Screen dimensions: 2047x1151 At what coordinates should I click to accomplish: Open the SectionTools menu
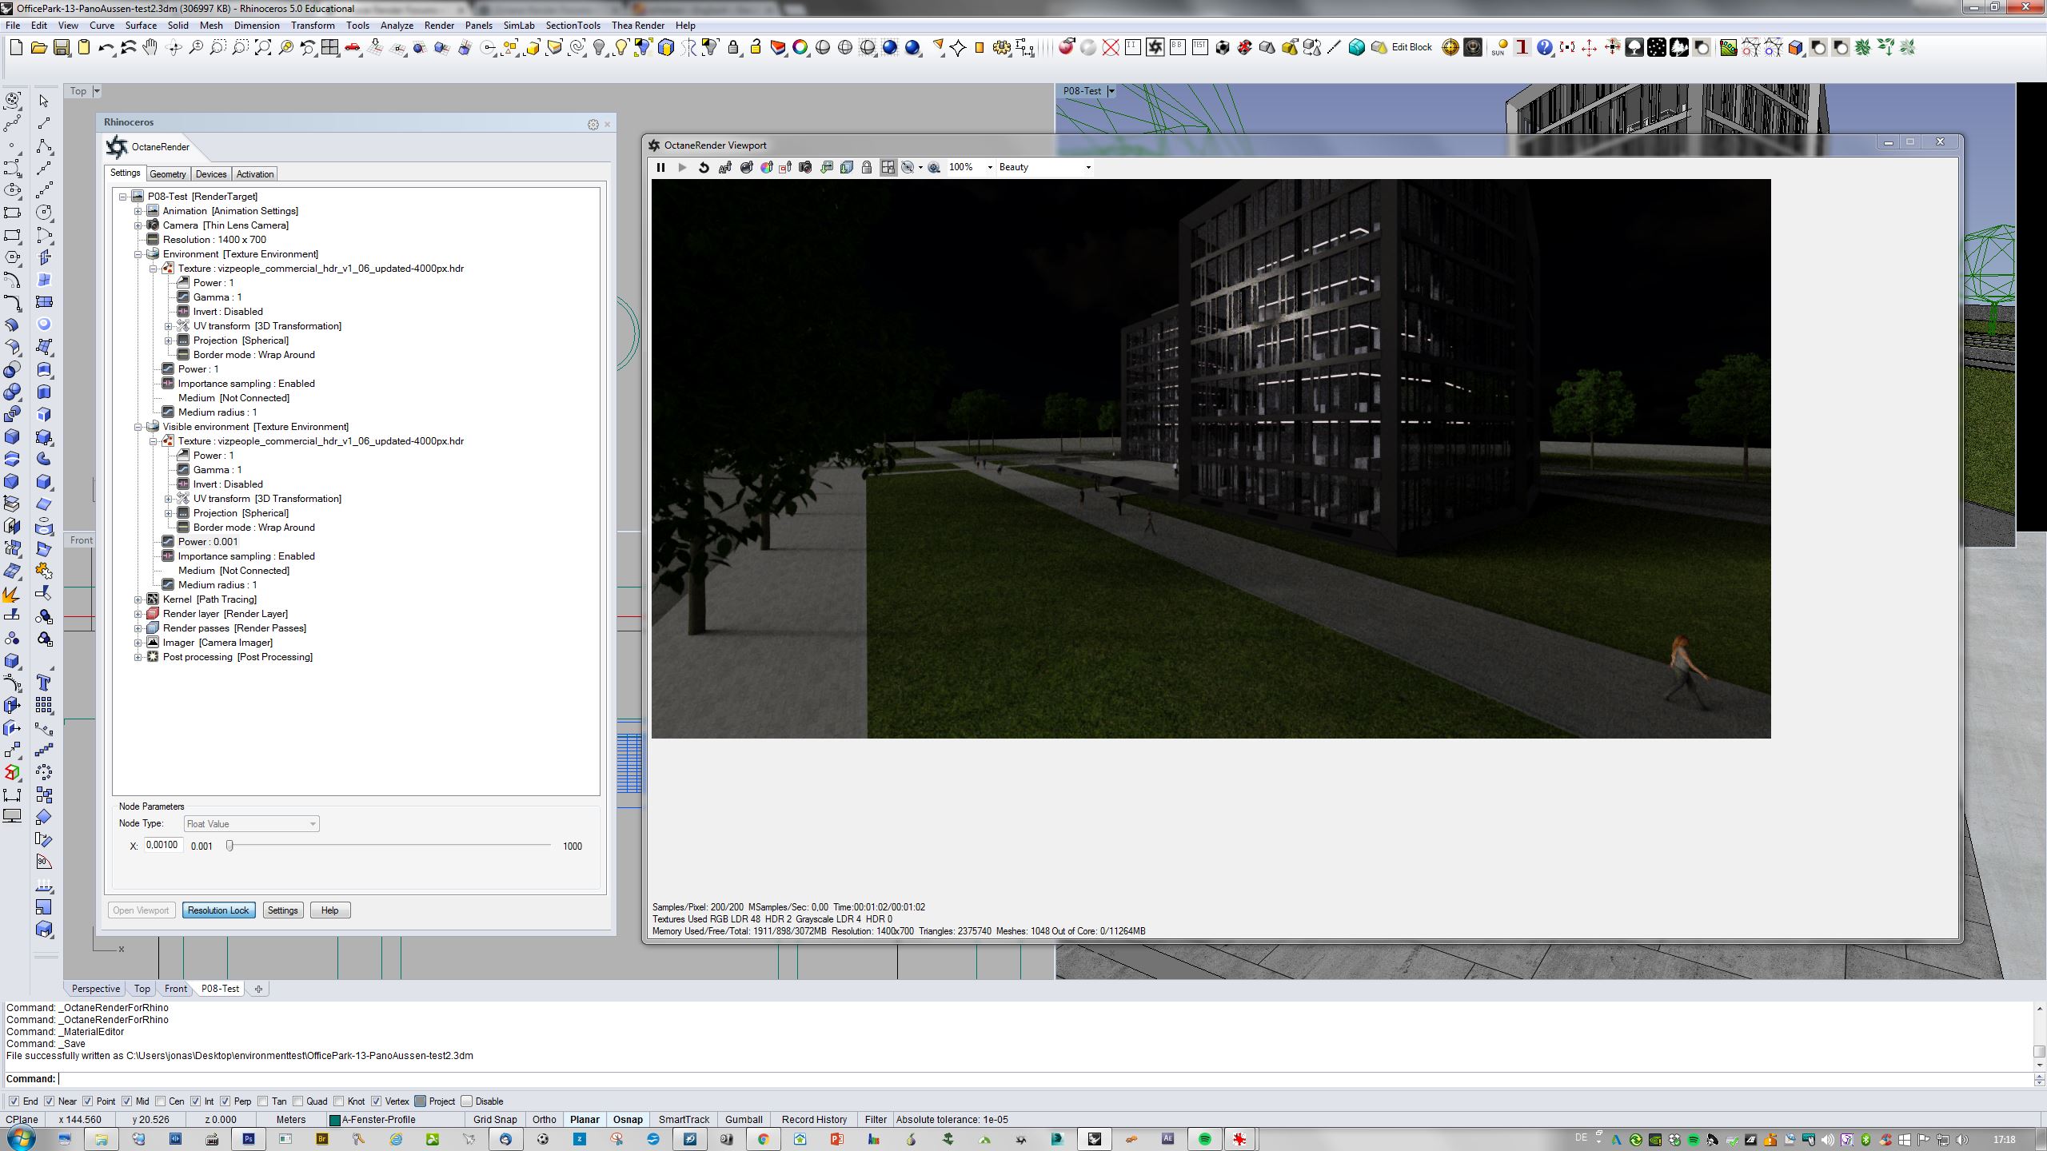573,25
